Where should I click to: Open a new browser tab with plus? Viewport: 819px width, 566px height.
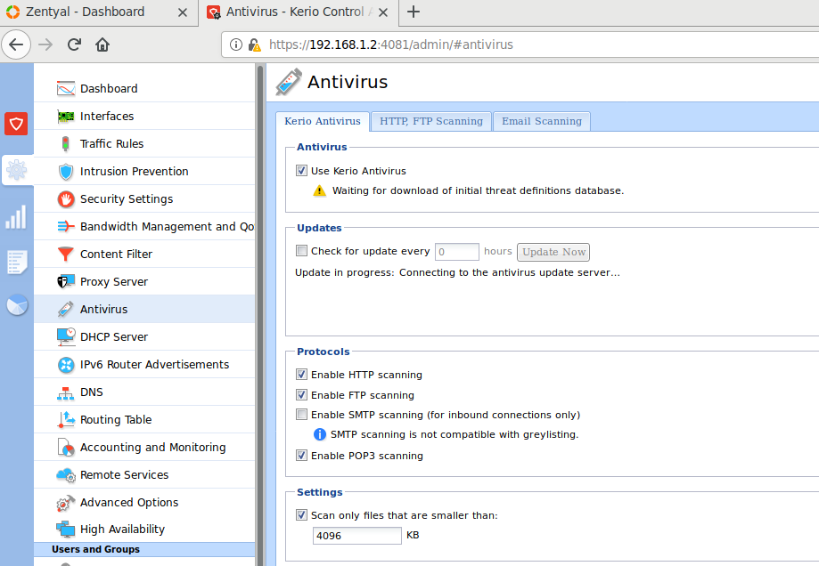[414, 12]
